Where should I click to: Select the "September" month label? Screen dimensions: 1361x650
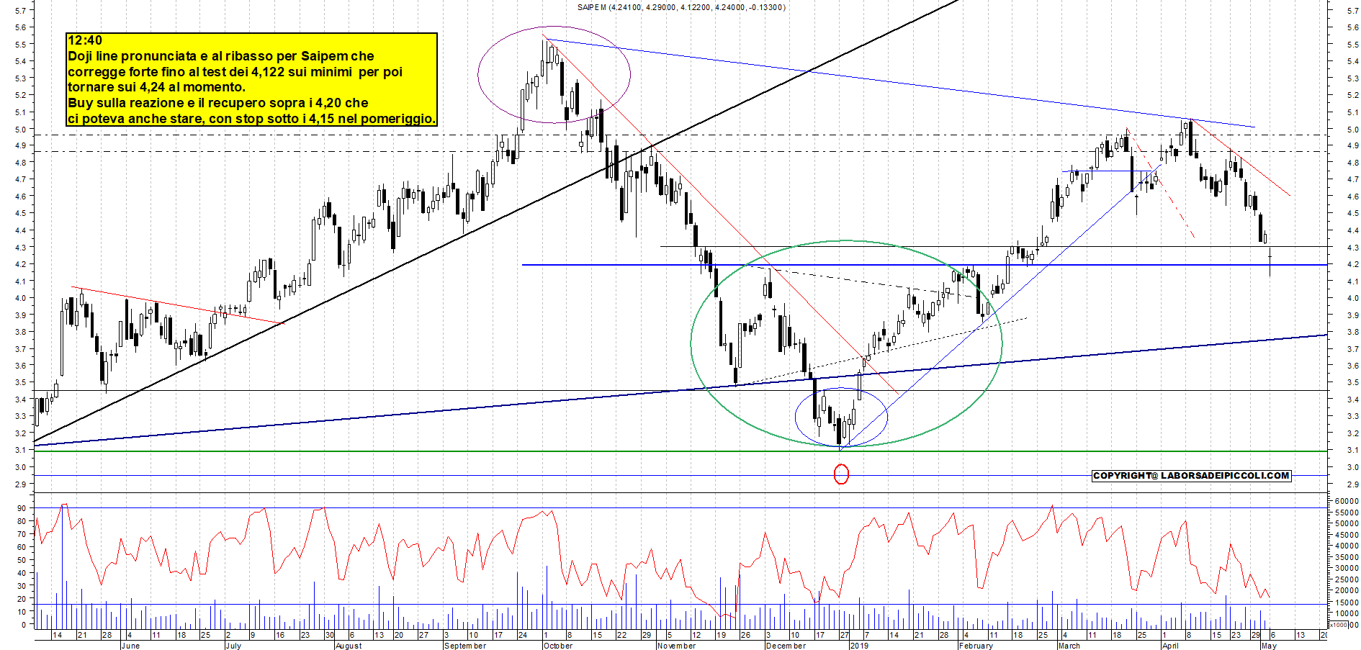point(465,646)
